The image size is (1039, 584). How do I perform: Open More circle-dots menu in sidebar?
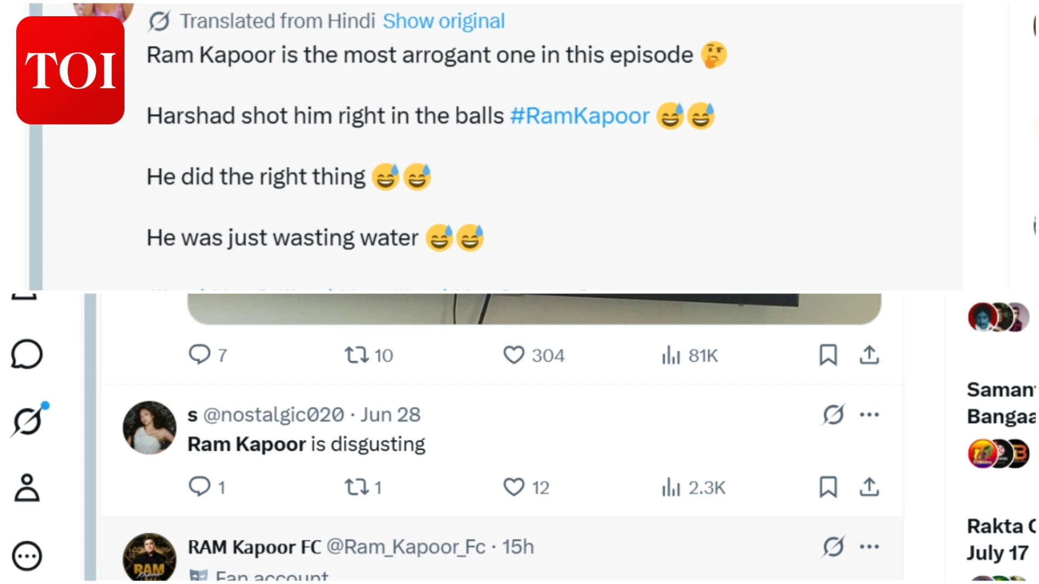27,556
